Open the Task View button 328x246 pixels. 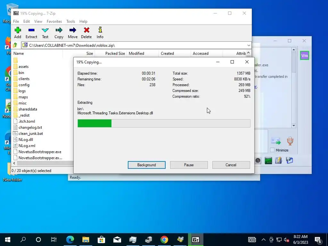point(54,240)
